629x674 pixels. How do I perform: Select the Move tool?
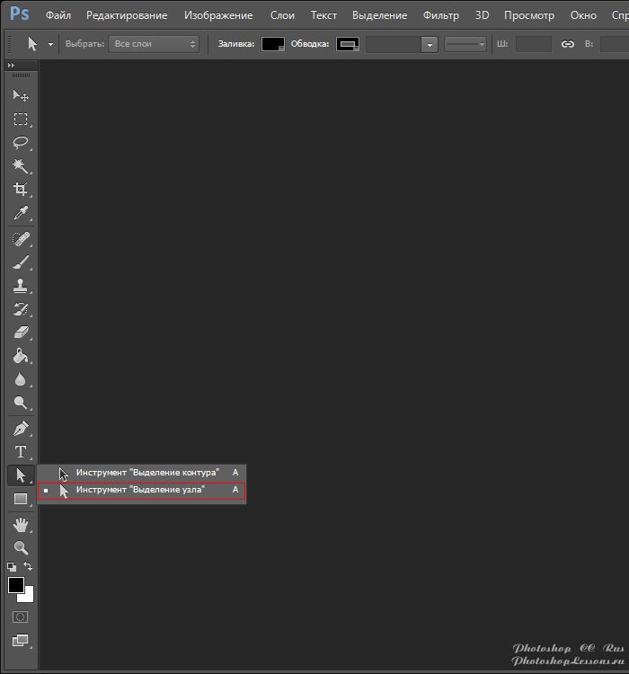[x=20, y=96]
